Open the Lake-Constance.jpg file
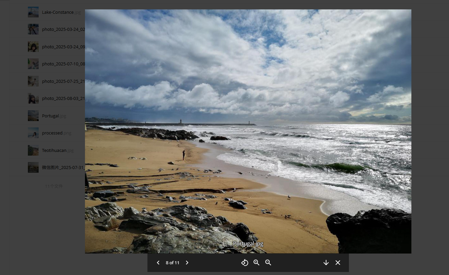 click(61, 12)
